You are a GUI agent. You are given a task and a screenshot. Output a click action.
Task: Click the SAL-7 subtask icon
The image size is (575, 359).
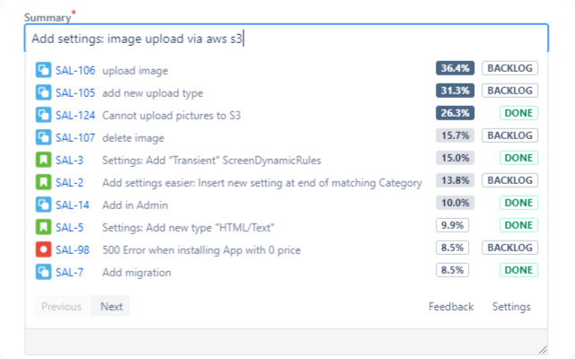click(x=43, y=270)
